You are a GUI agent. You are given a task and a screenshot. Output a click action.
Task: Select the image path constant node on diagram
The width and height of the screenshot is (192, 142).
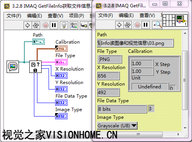coord(13,67)
